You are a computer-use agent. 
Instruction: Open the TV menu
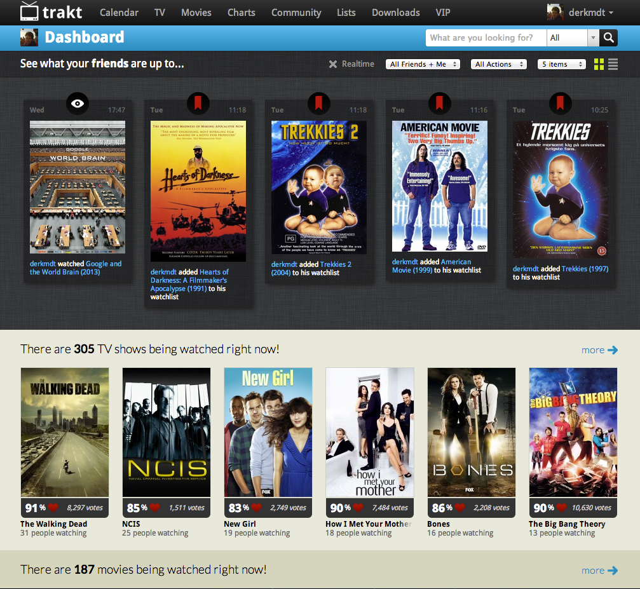pos(160,13)
